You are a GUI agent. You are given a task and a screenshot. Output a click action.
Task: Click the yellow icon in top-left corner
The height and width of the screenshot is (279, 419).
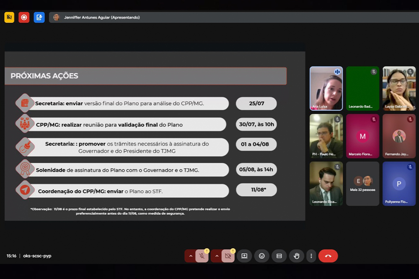tap(9, 17)
